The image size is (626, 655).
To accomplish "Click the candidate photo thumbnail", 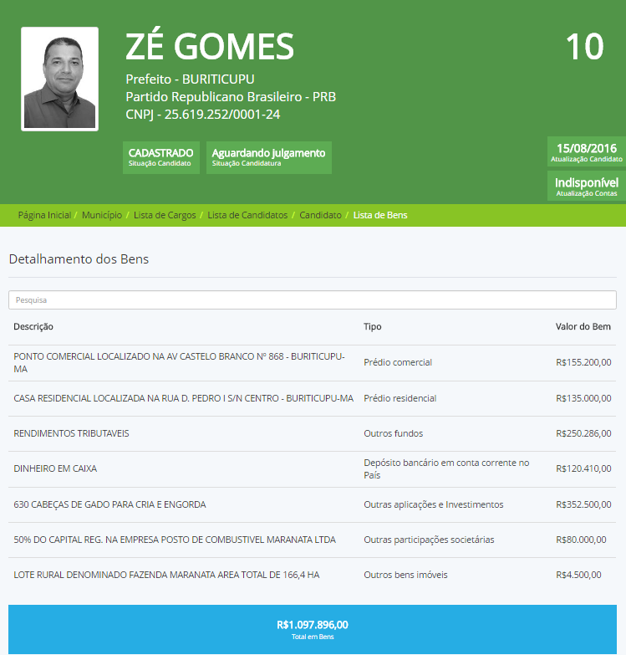I will tap(59, 79).
